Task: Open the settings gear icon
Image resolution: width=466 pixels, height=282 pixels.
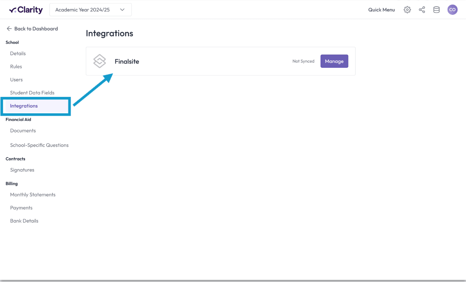Action: 407,10
